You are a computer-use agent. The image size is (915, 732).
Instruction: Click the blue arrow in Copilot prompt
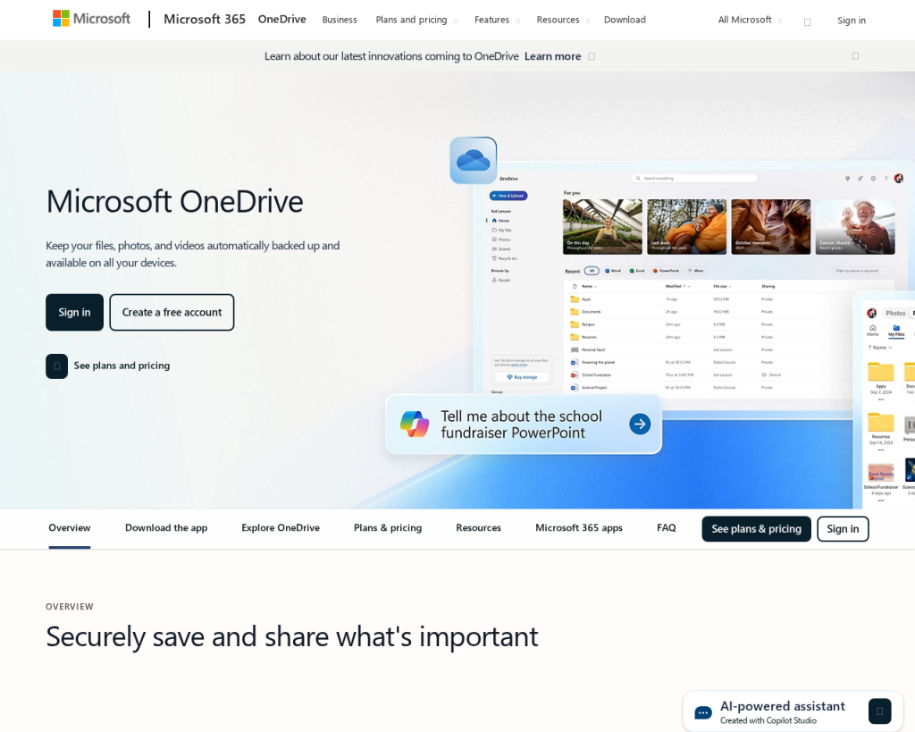(640, 424)
